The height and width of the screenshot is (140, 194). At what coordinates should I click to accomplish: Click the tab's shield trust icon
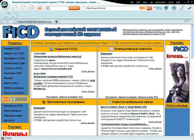tap(56, 22)
